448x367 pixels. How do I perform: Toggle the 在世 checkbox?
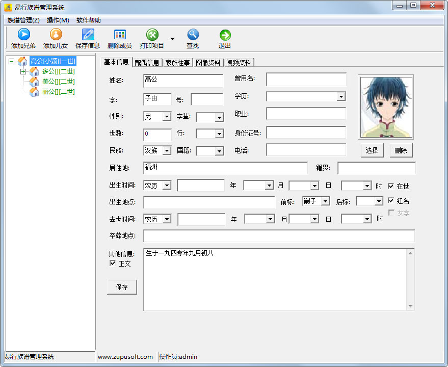391,186
